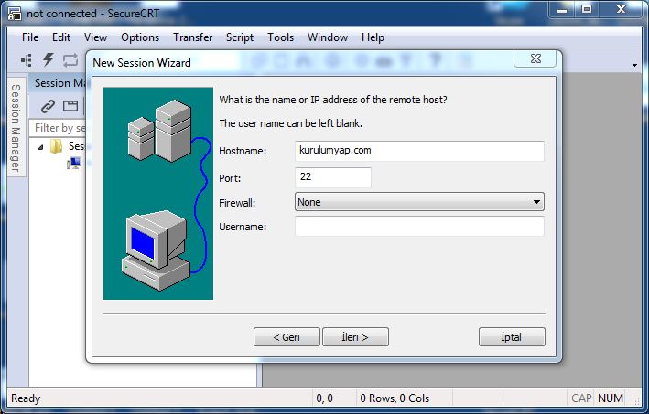
Task: Click the Filter by session name box
Action: 58,128
